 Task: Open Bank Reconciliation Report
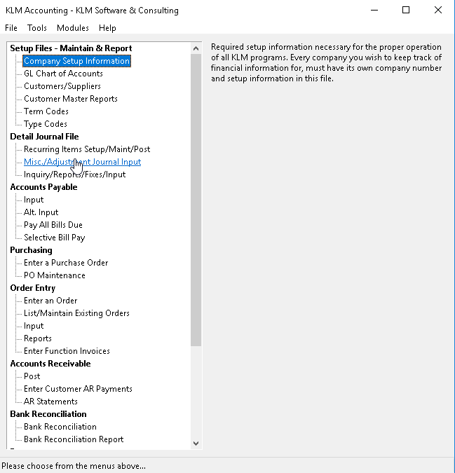[x=74, y=439]
